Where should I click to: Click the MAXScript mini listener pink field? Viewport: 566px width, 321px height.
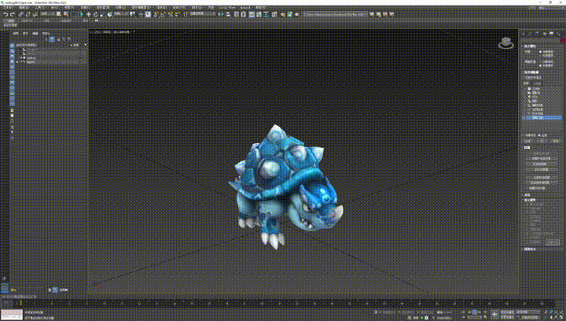click(12, 312)
